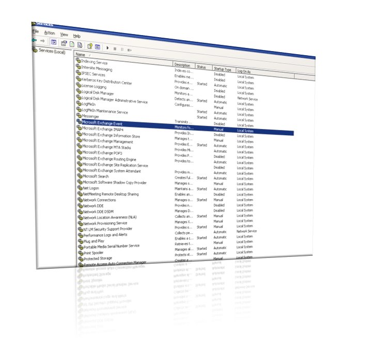Click the gear icon of Indexing Service
Screen dimensions: 378x341
click(78, 60)
